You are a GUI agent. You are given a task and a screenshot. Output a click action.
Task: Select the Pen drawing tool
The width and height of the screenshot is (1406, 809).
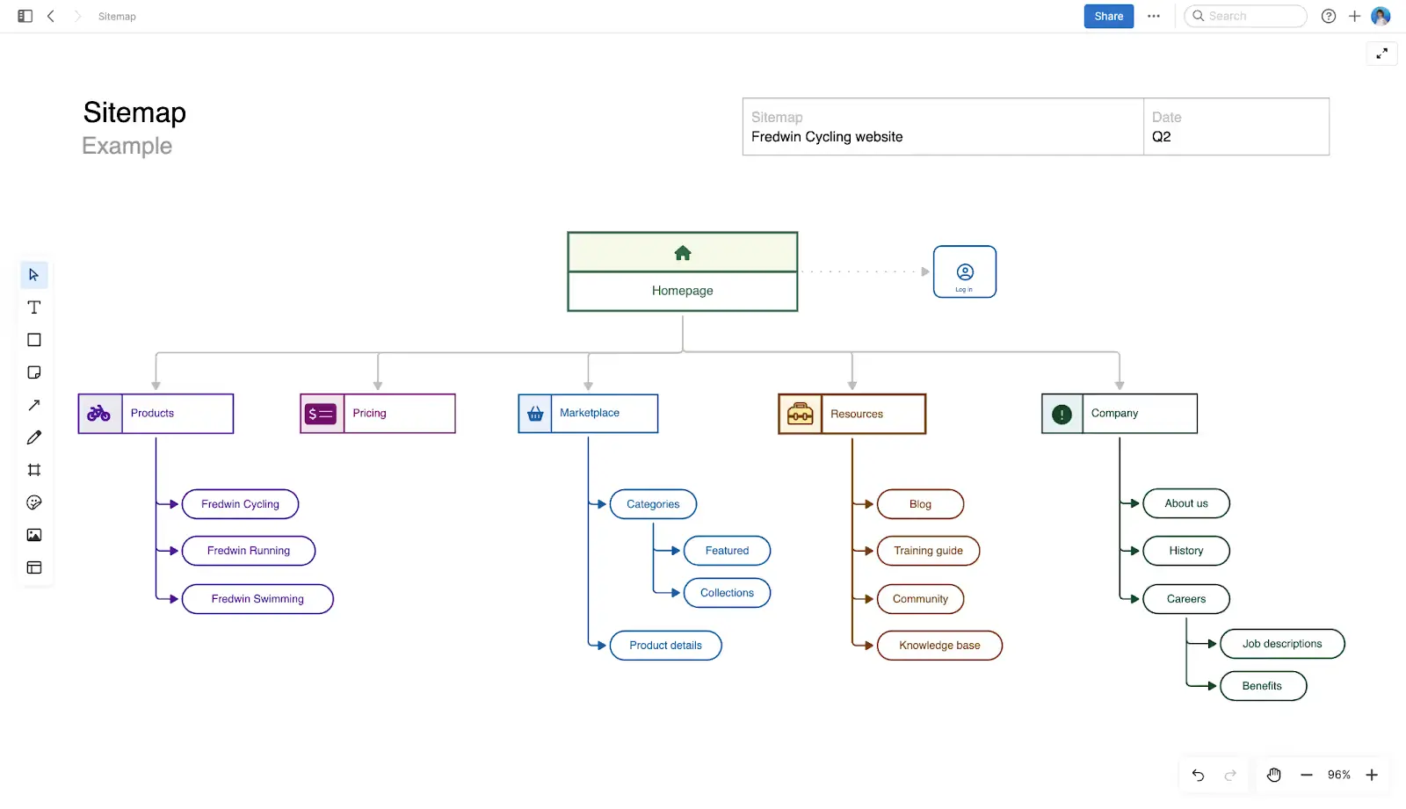34,437
